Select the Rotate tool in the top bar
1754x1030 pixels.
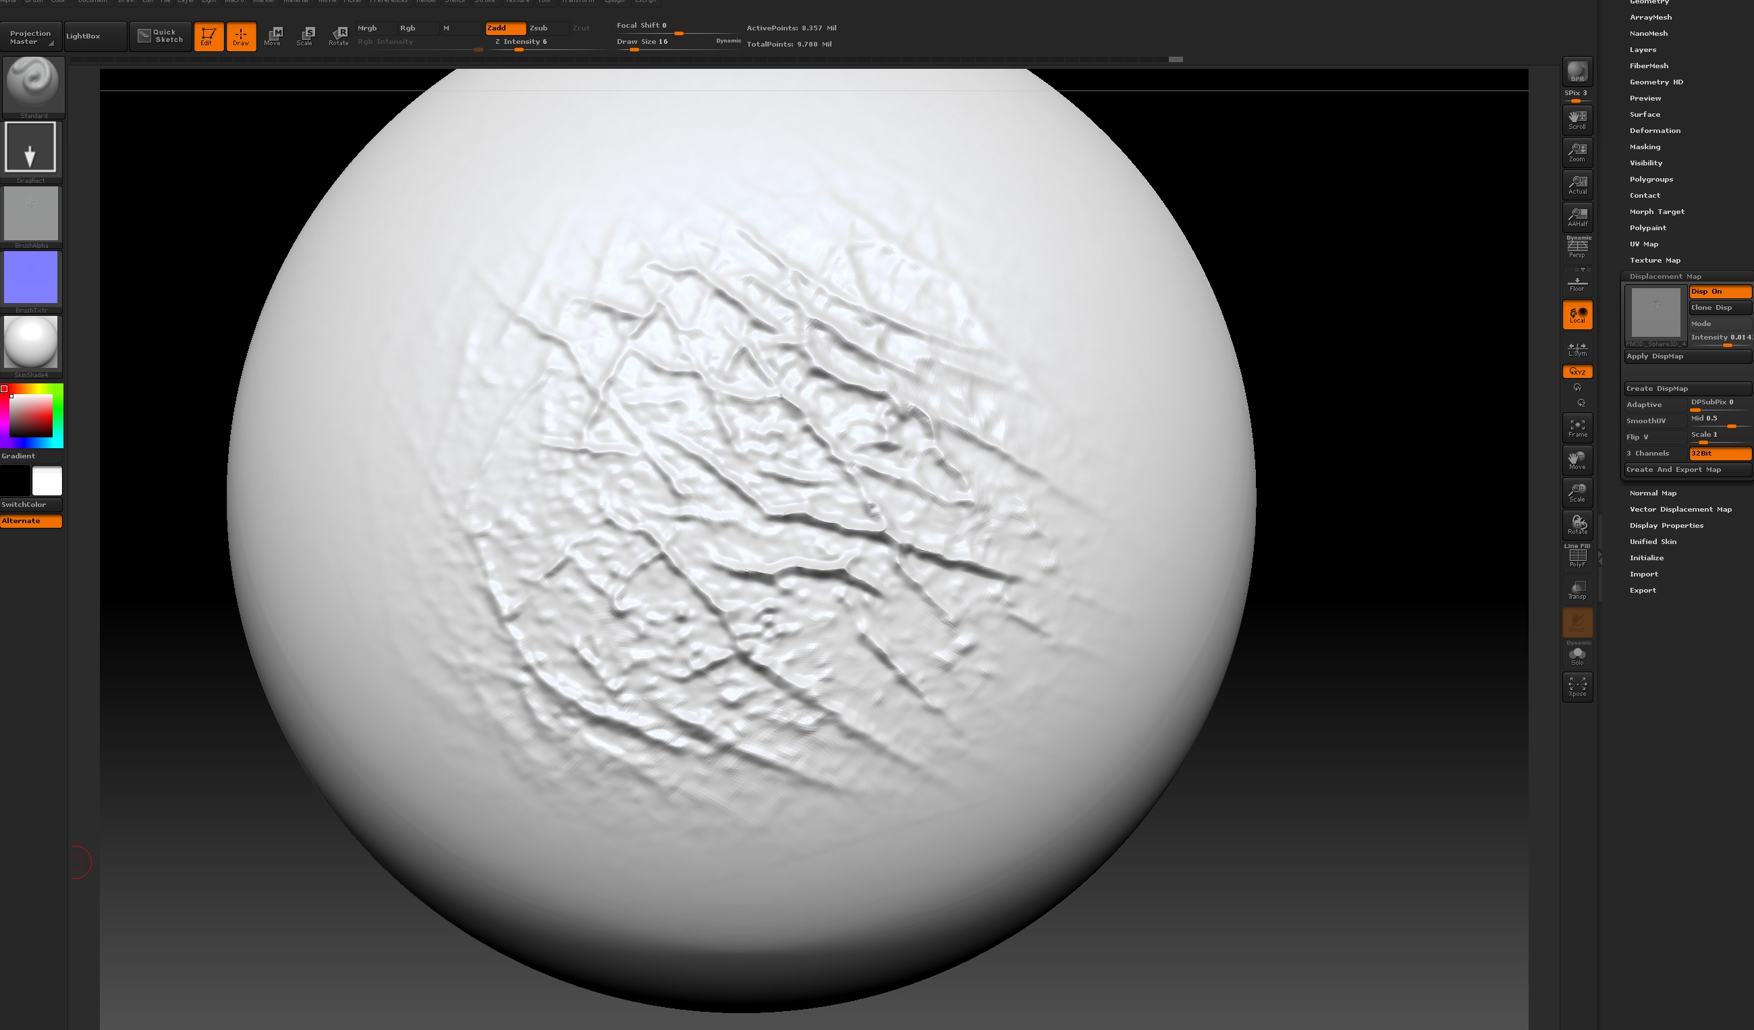click(x=339, y=36)
